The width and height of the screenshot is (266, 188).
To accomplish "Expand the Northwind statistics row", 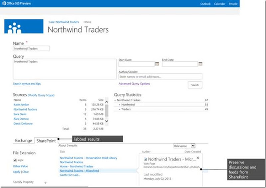I will coord(119,105).
